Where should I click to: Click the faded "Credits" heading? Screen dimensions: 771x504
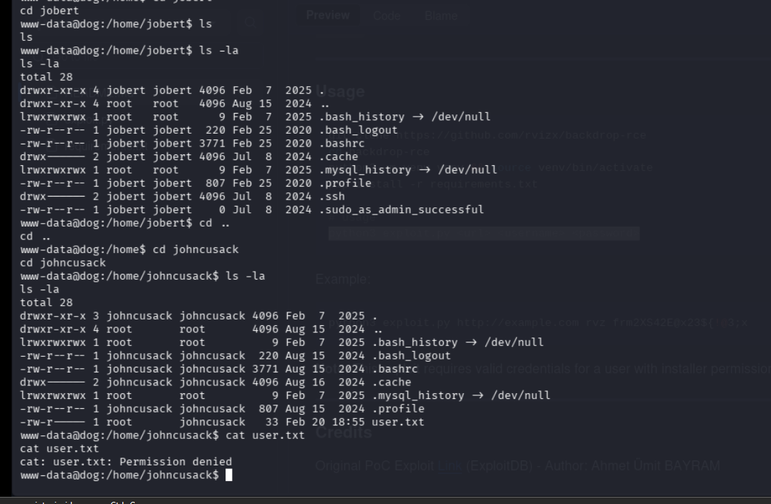[344, 433]
